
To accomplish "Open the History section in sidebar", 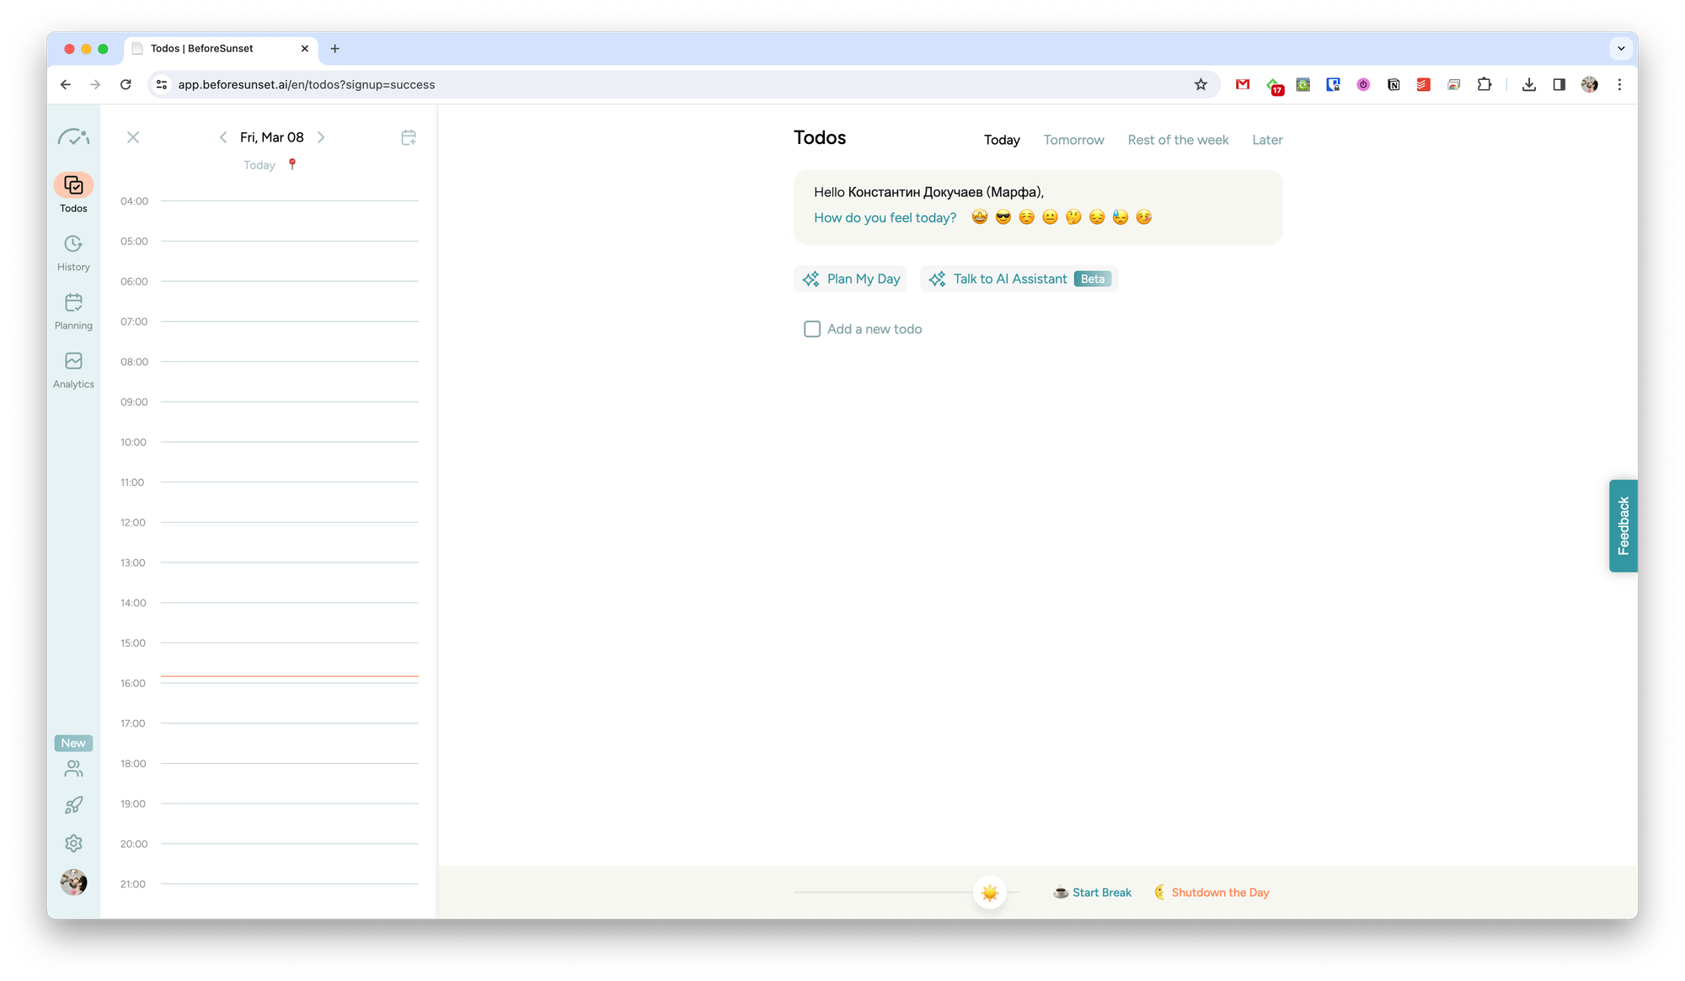I will click(x=73, y=244).
